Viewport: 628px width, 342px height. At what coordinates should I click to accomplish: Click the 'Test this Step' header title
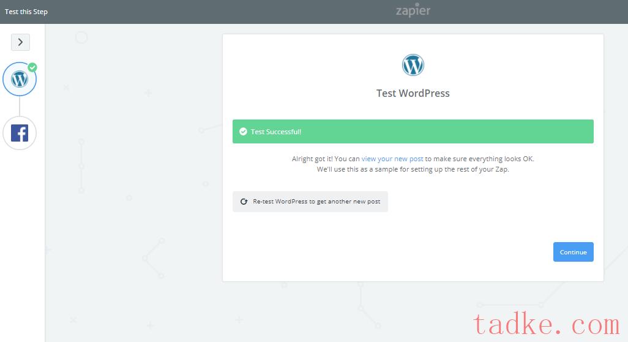26,12
